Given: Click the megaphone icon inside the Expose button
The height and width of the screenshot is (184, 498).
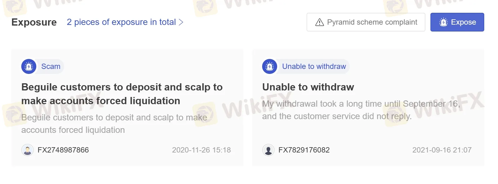Looking at the screenshot, I should 444,22.
